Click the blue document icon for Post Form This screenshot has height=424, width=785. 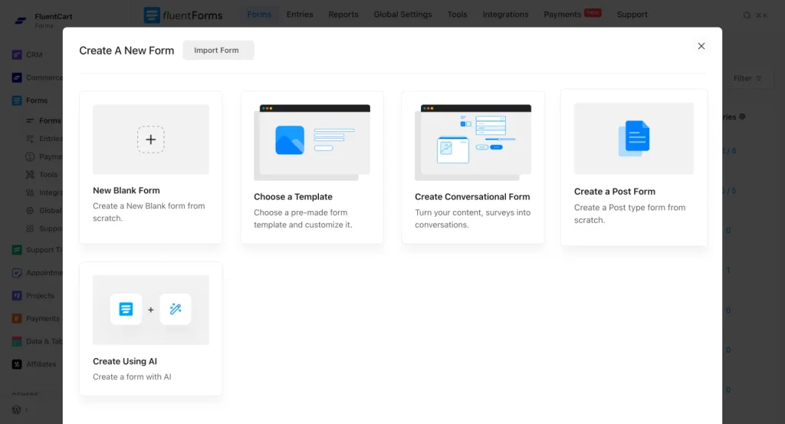(634, 138)
